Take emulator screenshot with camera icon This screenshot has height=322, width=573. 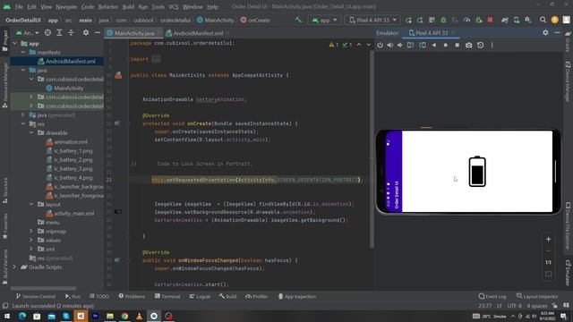point(468,46)
